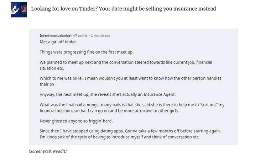
Task: Click the word 'Tinder' in the headline
Action: pyautogui.click(x=87, y=9)
